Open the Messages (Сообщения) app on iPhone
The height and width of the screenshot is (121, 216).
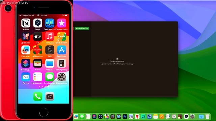50,77
